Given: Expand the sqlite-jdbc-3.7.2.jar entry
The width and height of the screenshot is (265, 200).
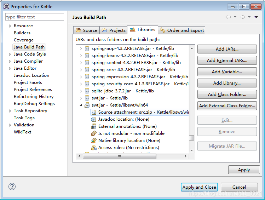Looking at the screenshot, I should click(x=81, y=91).
